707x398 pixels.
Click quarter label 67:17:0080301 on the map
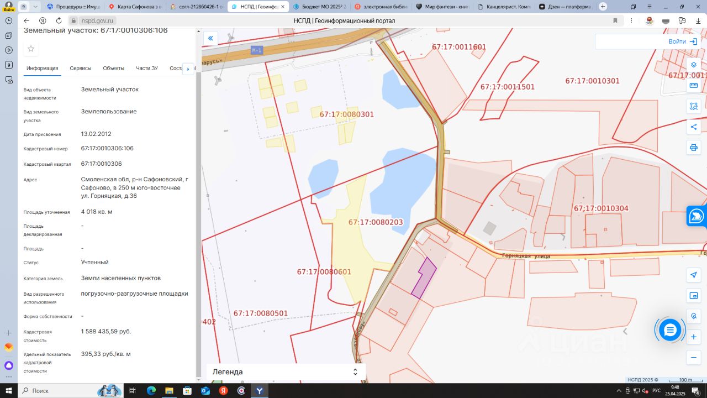(347, 114)
